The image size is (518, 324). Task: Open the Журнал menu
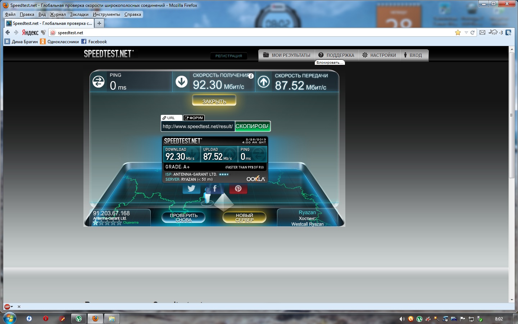pyautogui.click(x=58, y=14)
